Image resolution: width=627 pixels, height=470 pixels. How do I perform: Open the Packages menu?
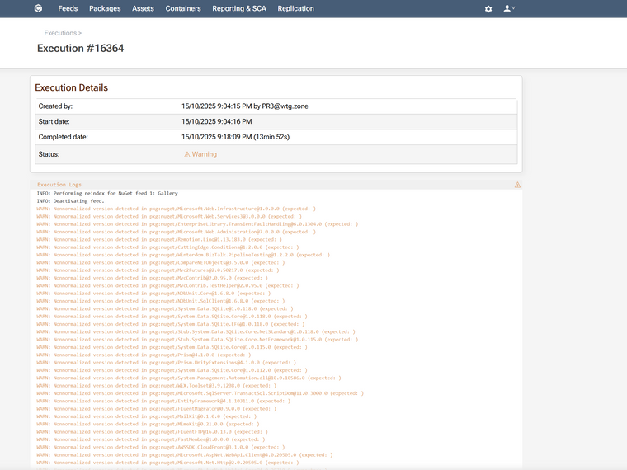pos(105,9)
